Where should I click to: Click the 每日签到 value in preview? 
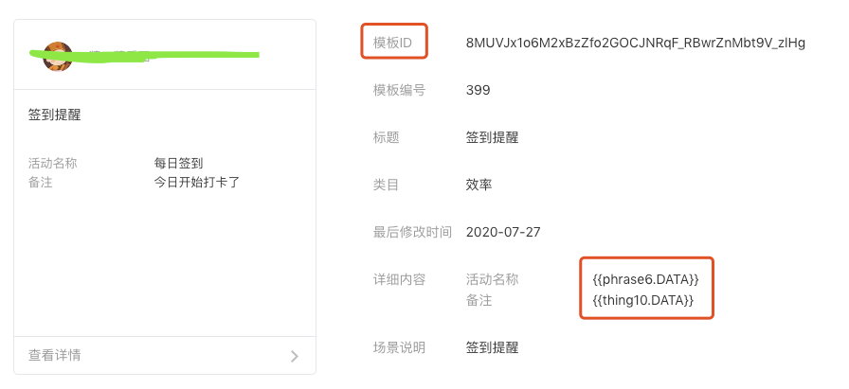point(179,163)
